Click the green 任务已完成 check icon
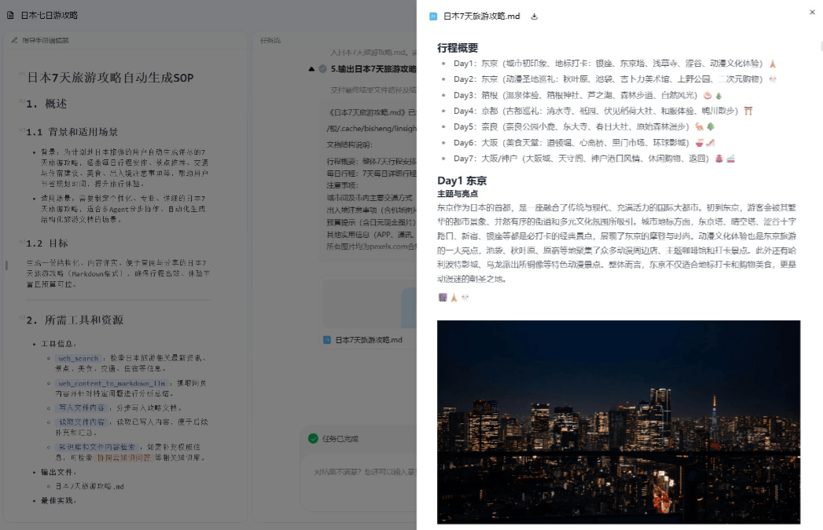Image resolution: width=823 pixels, height=530 pixels. pos(313,438)
